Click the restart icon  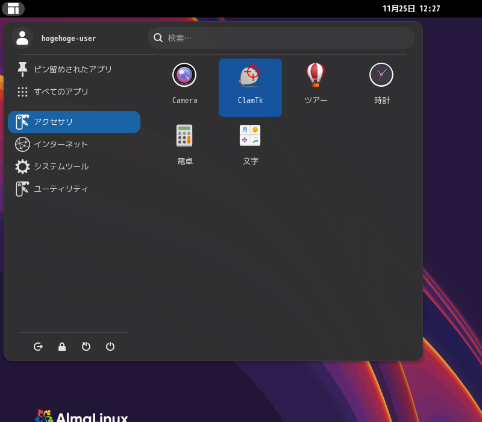(86, 347)
